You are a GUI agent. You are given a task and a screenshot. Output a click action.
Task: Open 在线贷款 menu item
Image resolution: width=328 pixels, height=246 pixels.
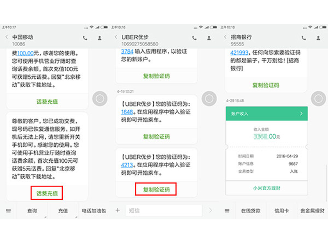tap(251, 211)
